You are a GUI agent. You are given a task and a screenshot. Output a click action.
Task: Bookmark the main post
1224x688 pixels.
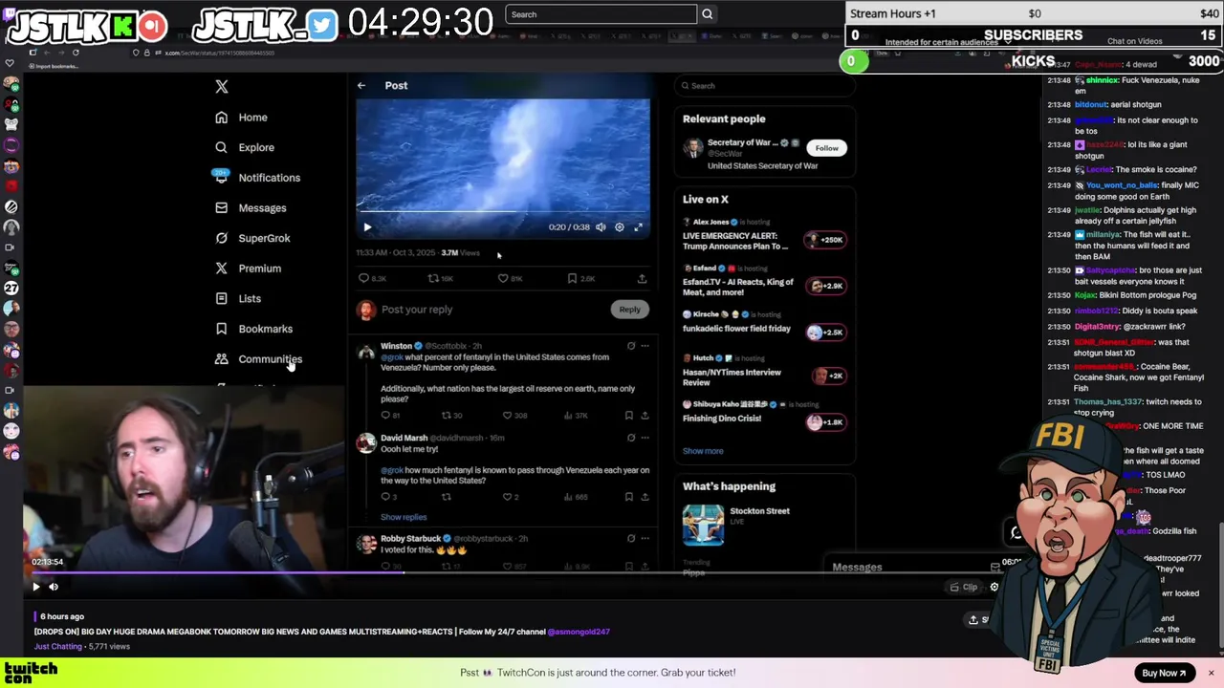(x=572, y=278)
